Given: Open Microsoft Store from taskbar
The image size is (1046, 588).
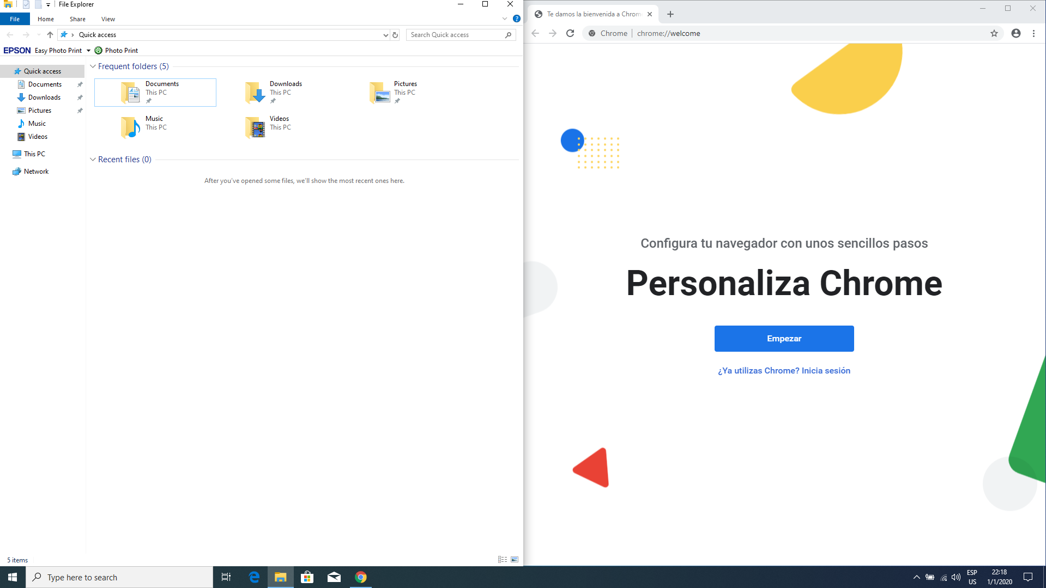Looking at the screenshot, I should pos(307,577).
